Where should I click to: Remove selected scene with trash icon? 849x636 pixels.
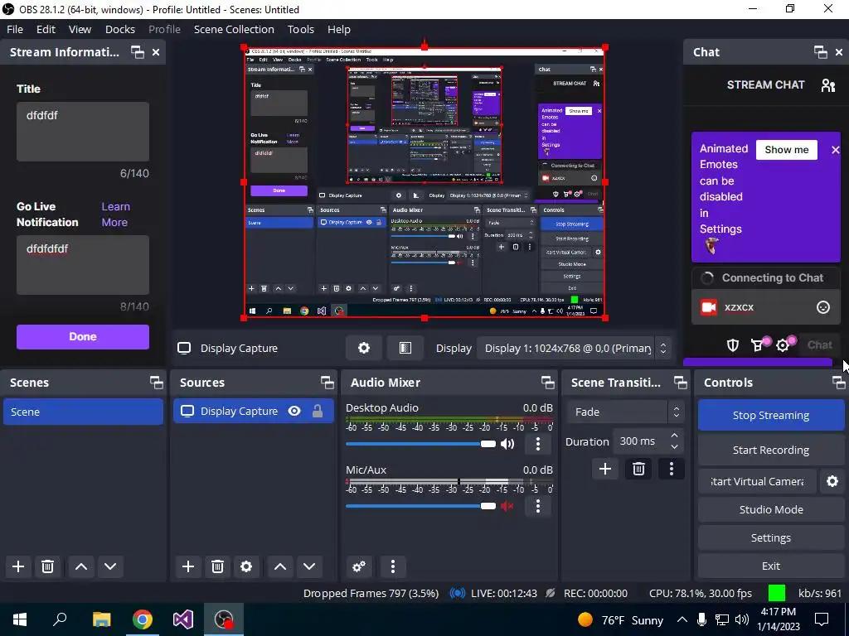pyautogui.click(x=47, y=566)
